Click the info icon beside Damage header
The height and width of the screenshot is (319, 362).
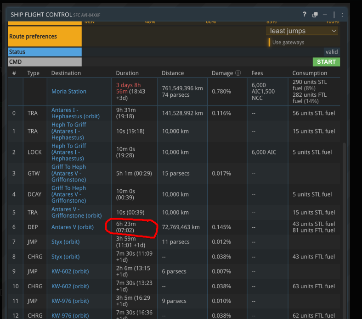238,73
